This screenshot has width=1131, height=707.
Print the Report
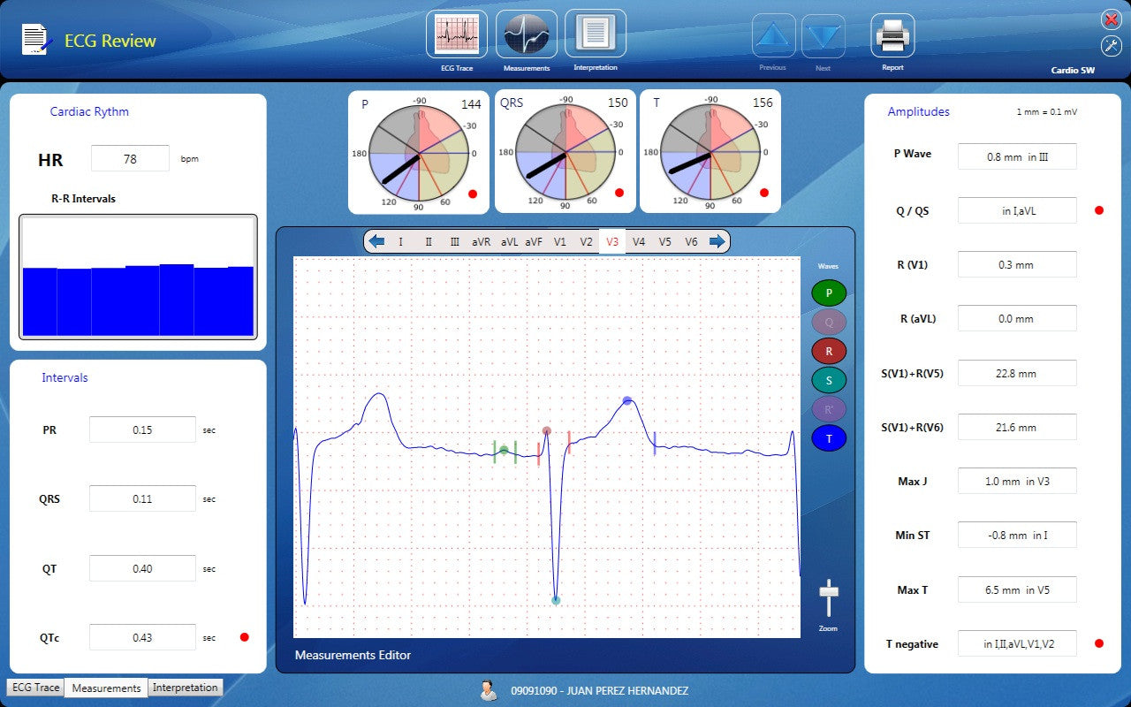[892, 37]
